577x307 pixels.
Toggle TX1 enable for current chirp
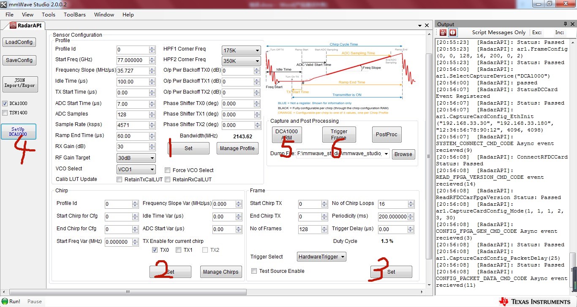tap(178, 250)
